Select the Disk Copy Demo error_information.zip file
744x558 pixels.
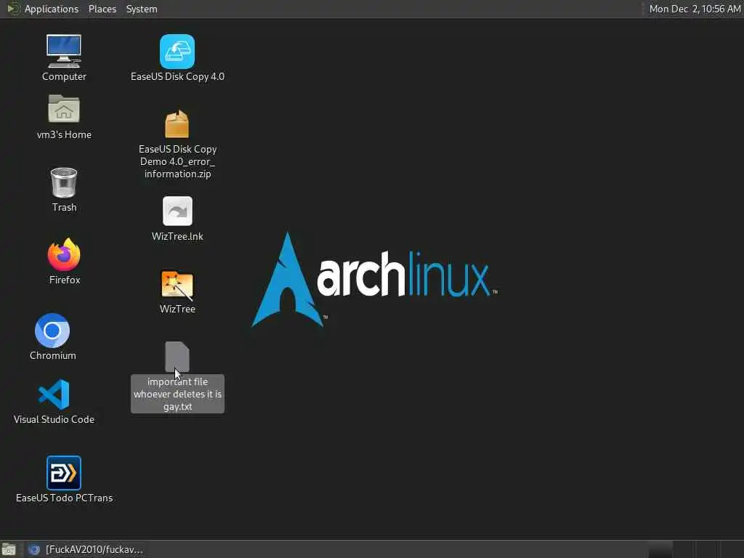tap(177, 145)
